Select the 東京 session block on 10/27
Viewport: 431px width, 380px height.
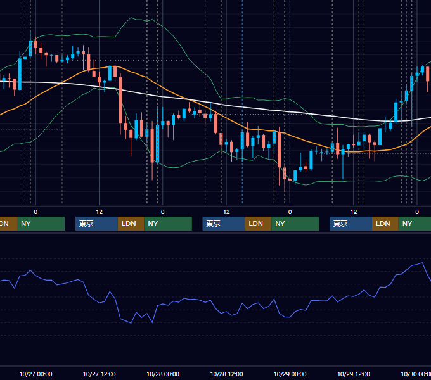tap(96, 224)
